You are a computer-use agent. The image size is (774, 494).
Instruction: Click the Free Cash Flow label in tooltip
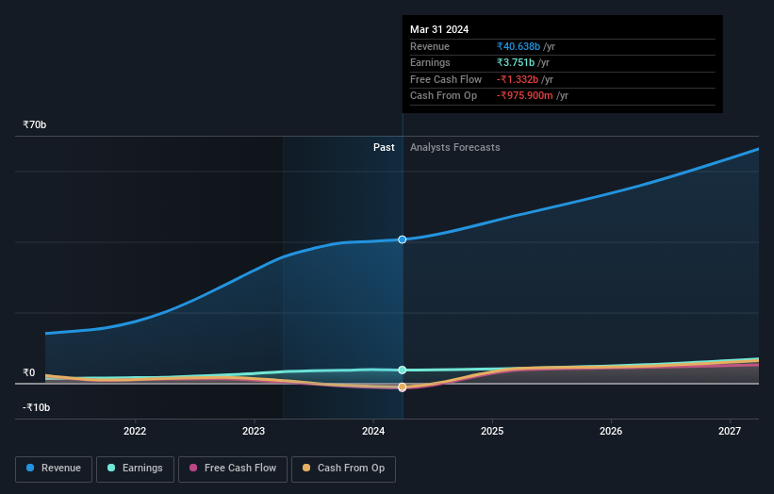446,79
